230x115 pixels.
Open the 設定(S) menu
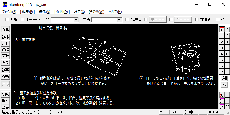click(79, 12)
